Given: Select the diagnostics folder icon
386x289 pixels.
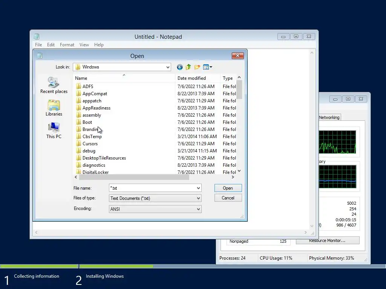Looking at the screenshot, I should (x=78, y=165).
